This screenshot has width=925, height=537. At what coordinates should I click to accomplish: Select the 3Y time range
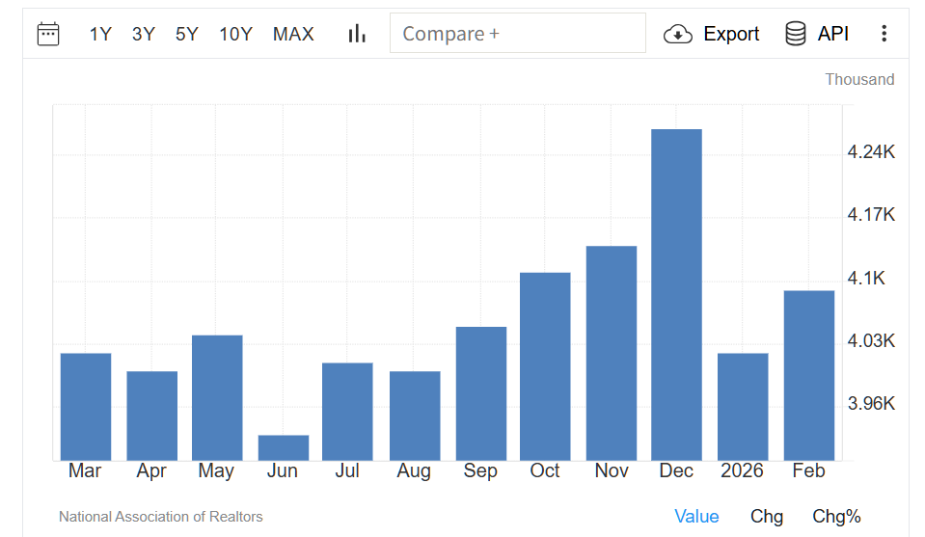tap(144, 34)
